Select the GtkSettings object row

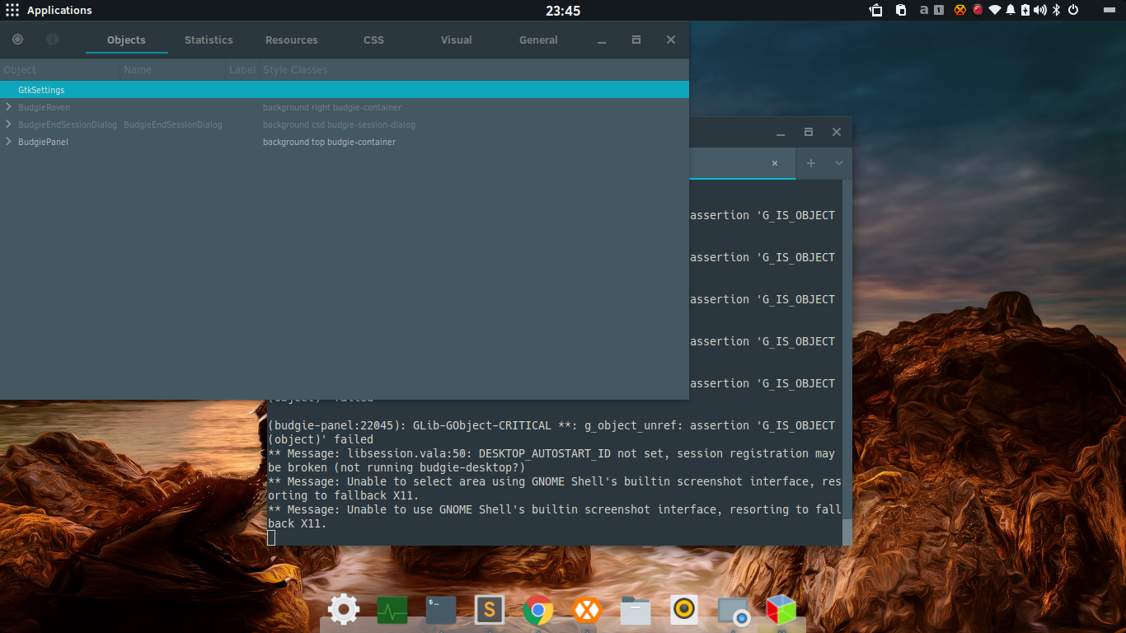tap(345, 90)
